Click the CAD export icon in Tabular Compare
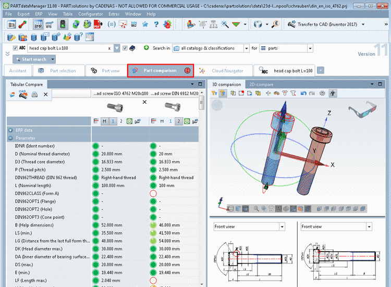Image resolution: width=391 pixels, height=287 pixels. pyautogui.click(x=23, y=94)
